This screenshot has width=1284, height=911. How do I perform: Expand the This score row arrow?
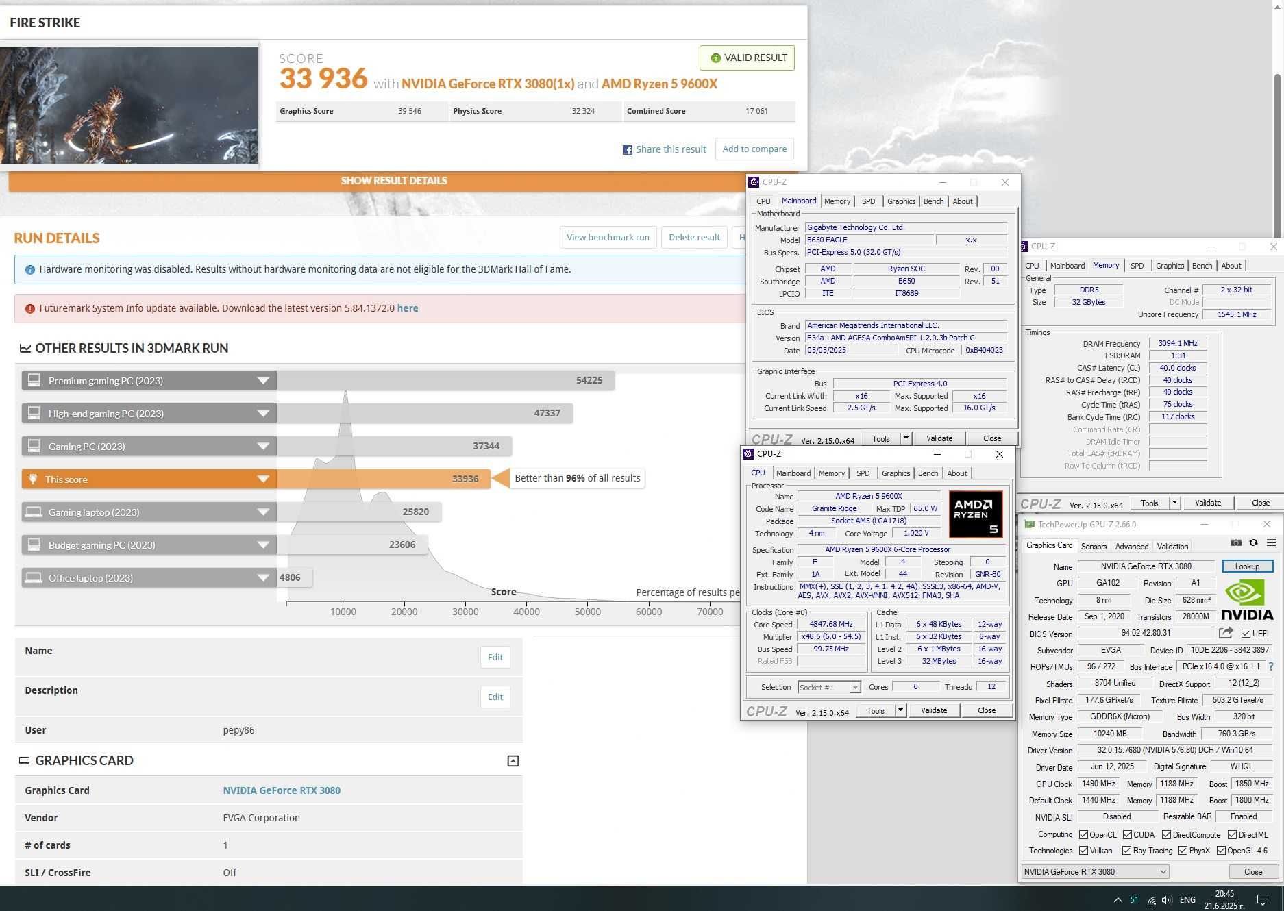(x=263, y=479)
